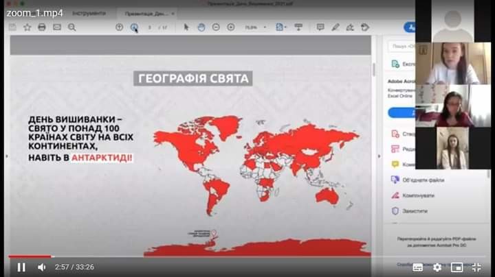
Task: Click the Antarctica location pin on map
Action: pos(214,233)
